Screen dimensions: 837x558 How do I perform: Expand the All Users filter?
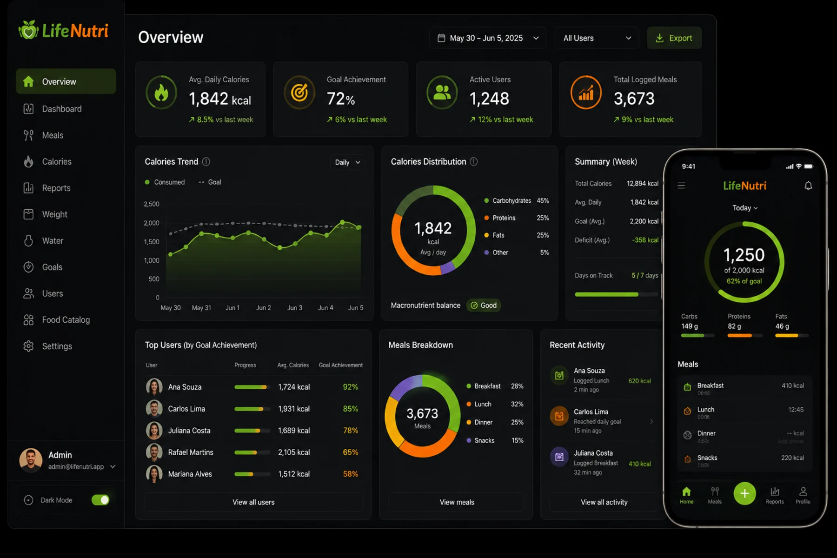click(597, 38)
